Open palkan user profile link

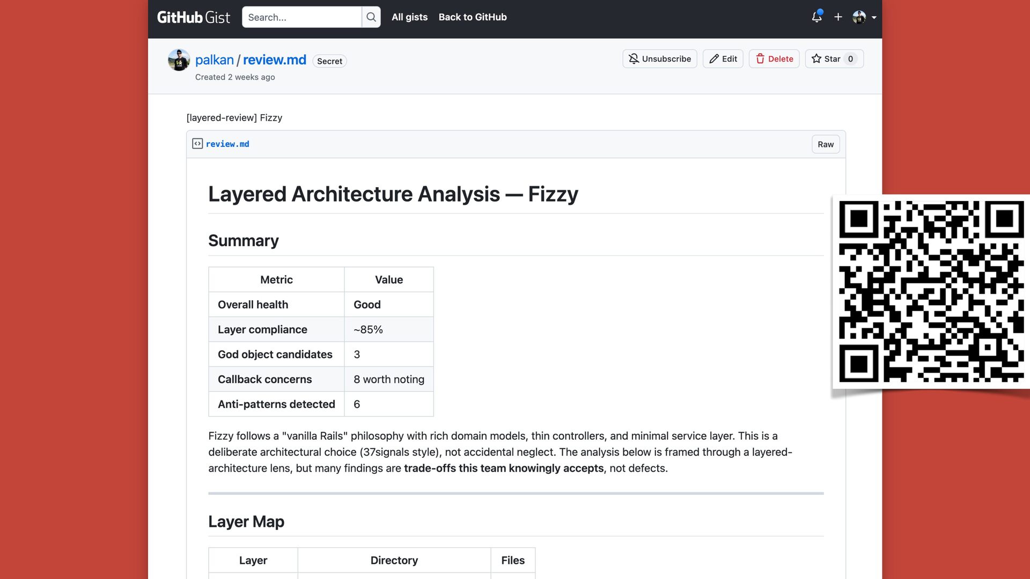coord(214,60)
